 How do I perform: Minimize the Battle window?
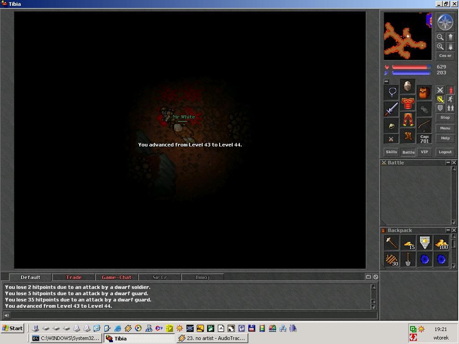point(448,162)
